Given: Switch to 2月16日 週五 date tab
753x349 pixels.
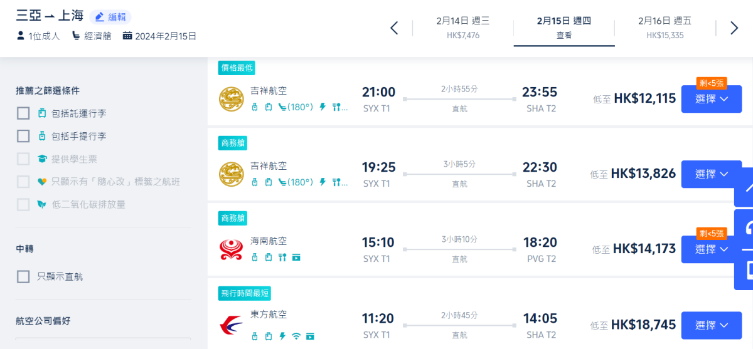Looking at the screenshot, I should click(665, 28).
